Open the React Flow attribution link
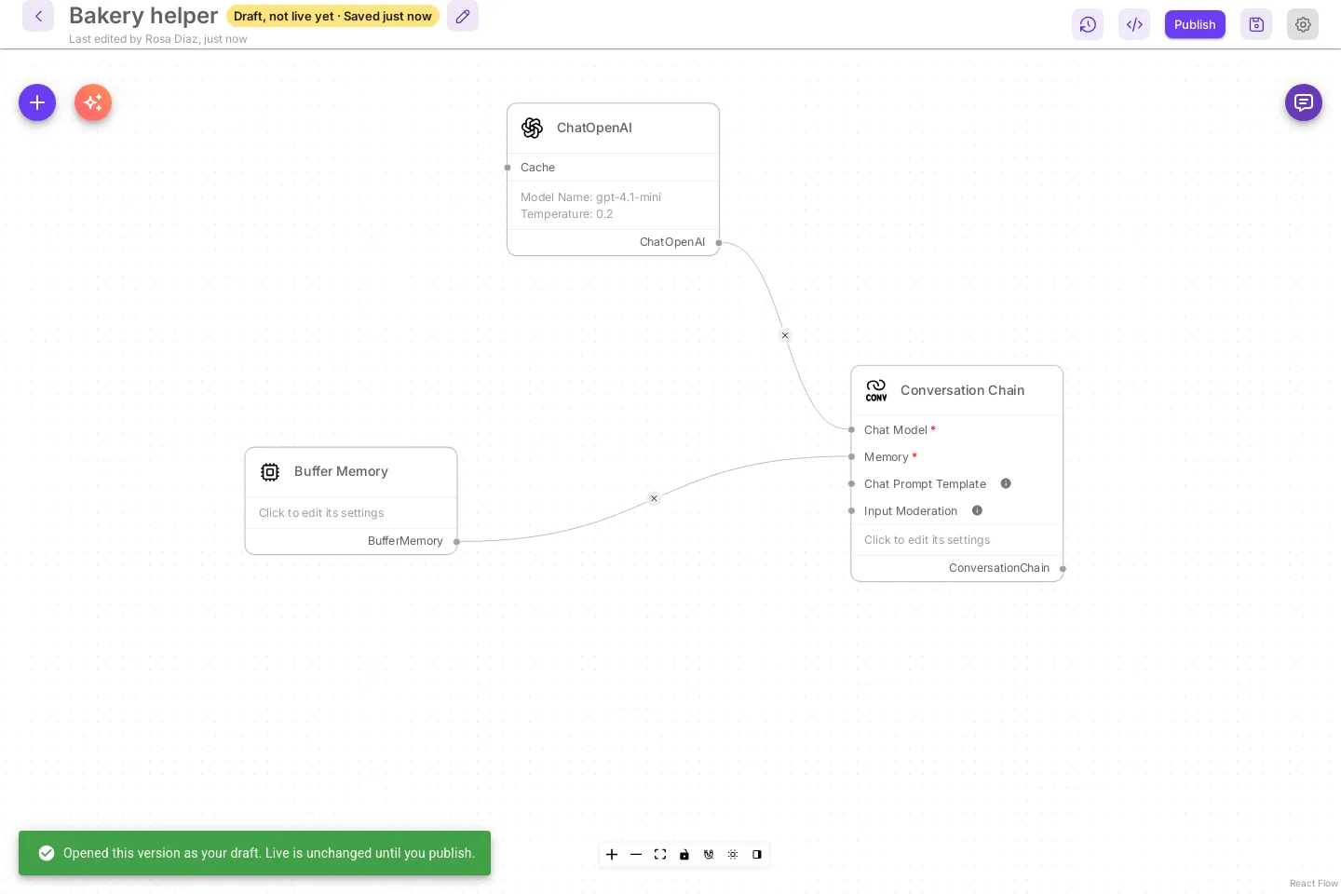The width and height of the screenshot is (1341, 894). 1313,884
